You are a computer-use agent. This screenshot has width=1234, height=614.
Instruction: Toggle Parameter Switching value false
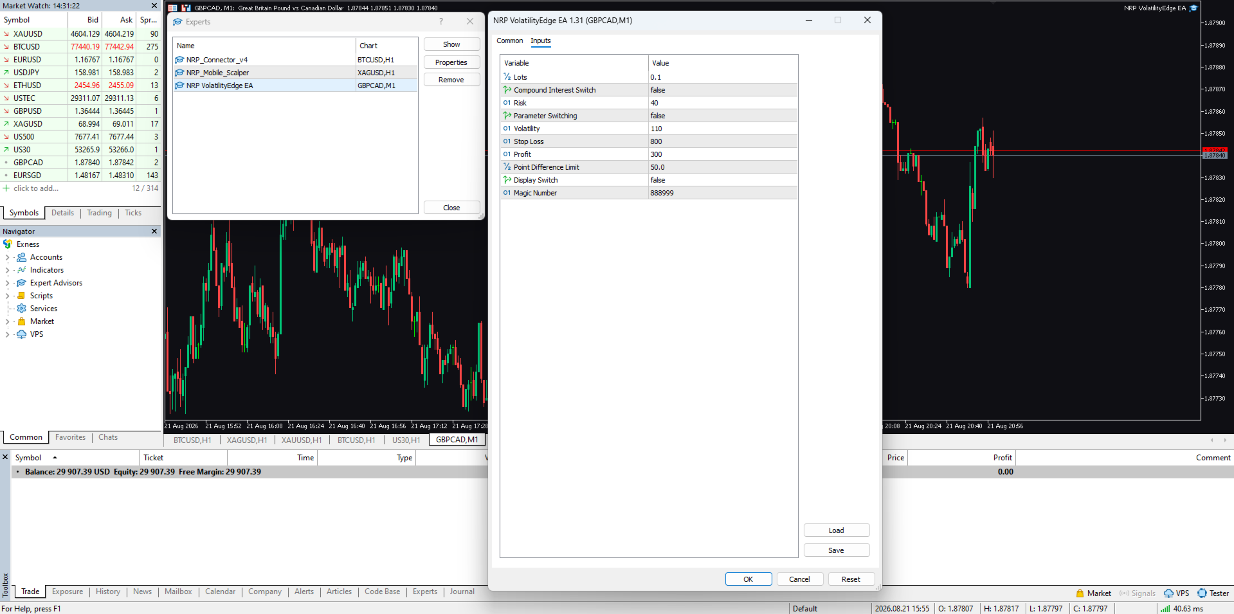723,116
